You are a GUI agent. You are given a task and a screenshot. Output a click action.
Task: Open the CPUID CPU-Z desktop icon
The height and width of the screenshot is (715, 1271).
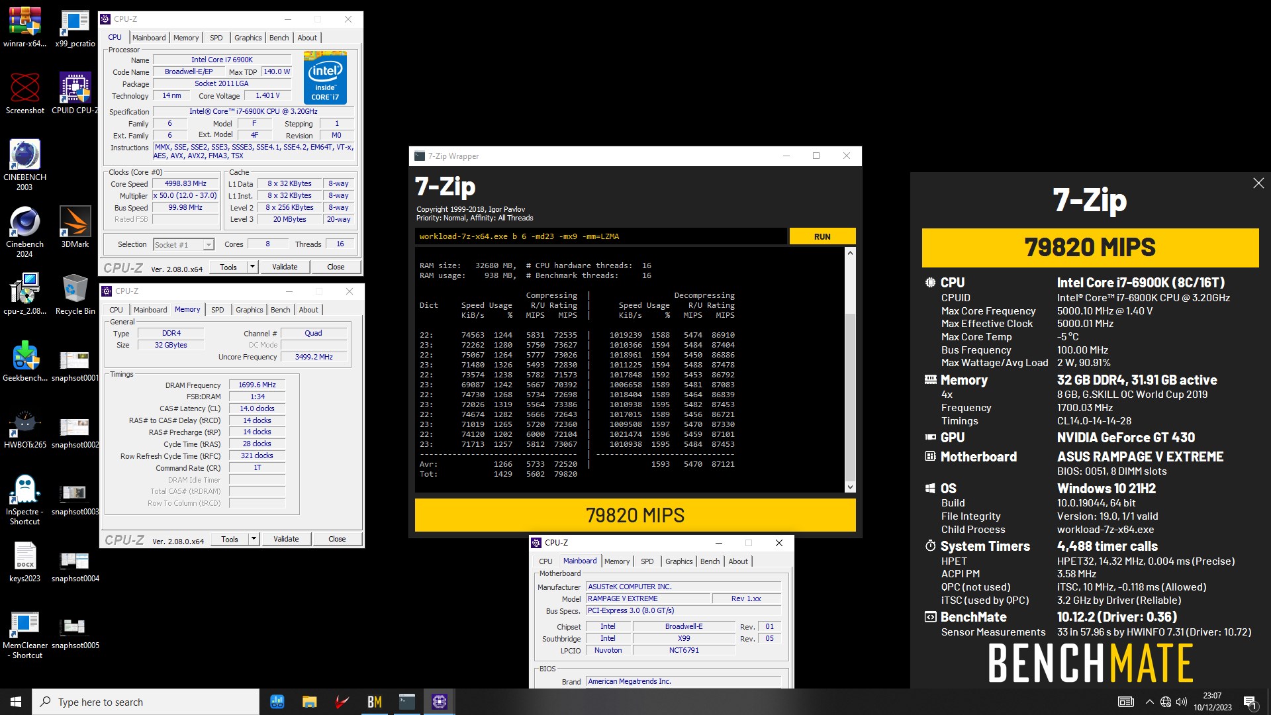click(75, 93)
